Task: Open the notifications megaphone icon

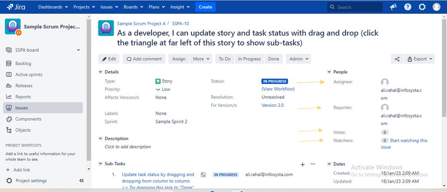Action: [393, 7]
